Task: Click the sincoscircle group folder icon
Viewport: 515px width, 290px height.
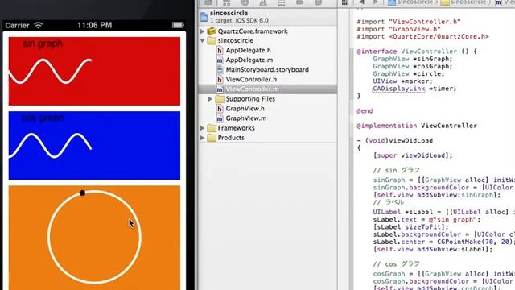Action: click(212, 40)
